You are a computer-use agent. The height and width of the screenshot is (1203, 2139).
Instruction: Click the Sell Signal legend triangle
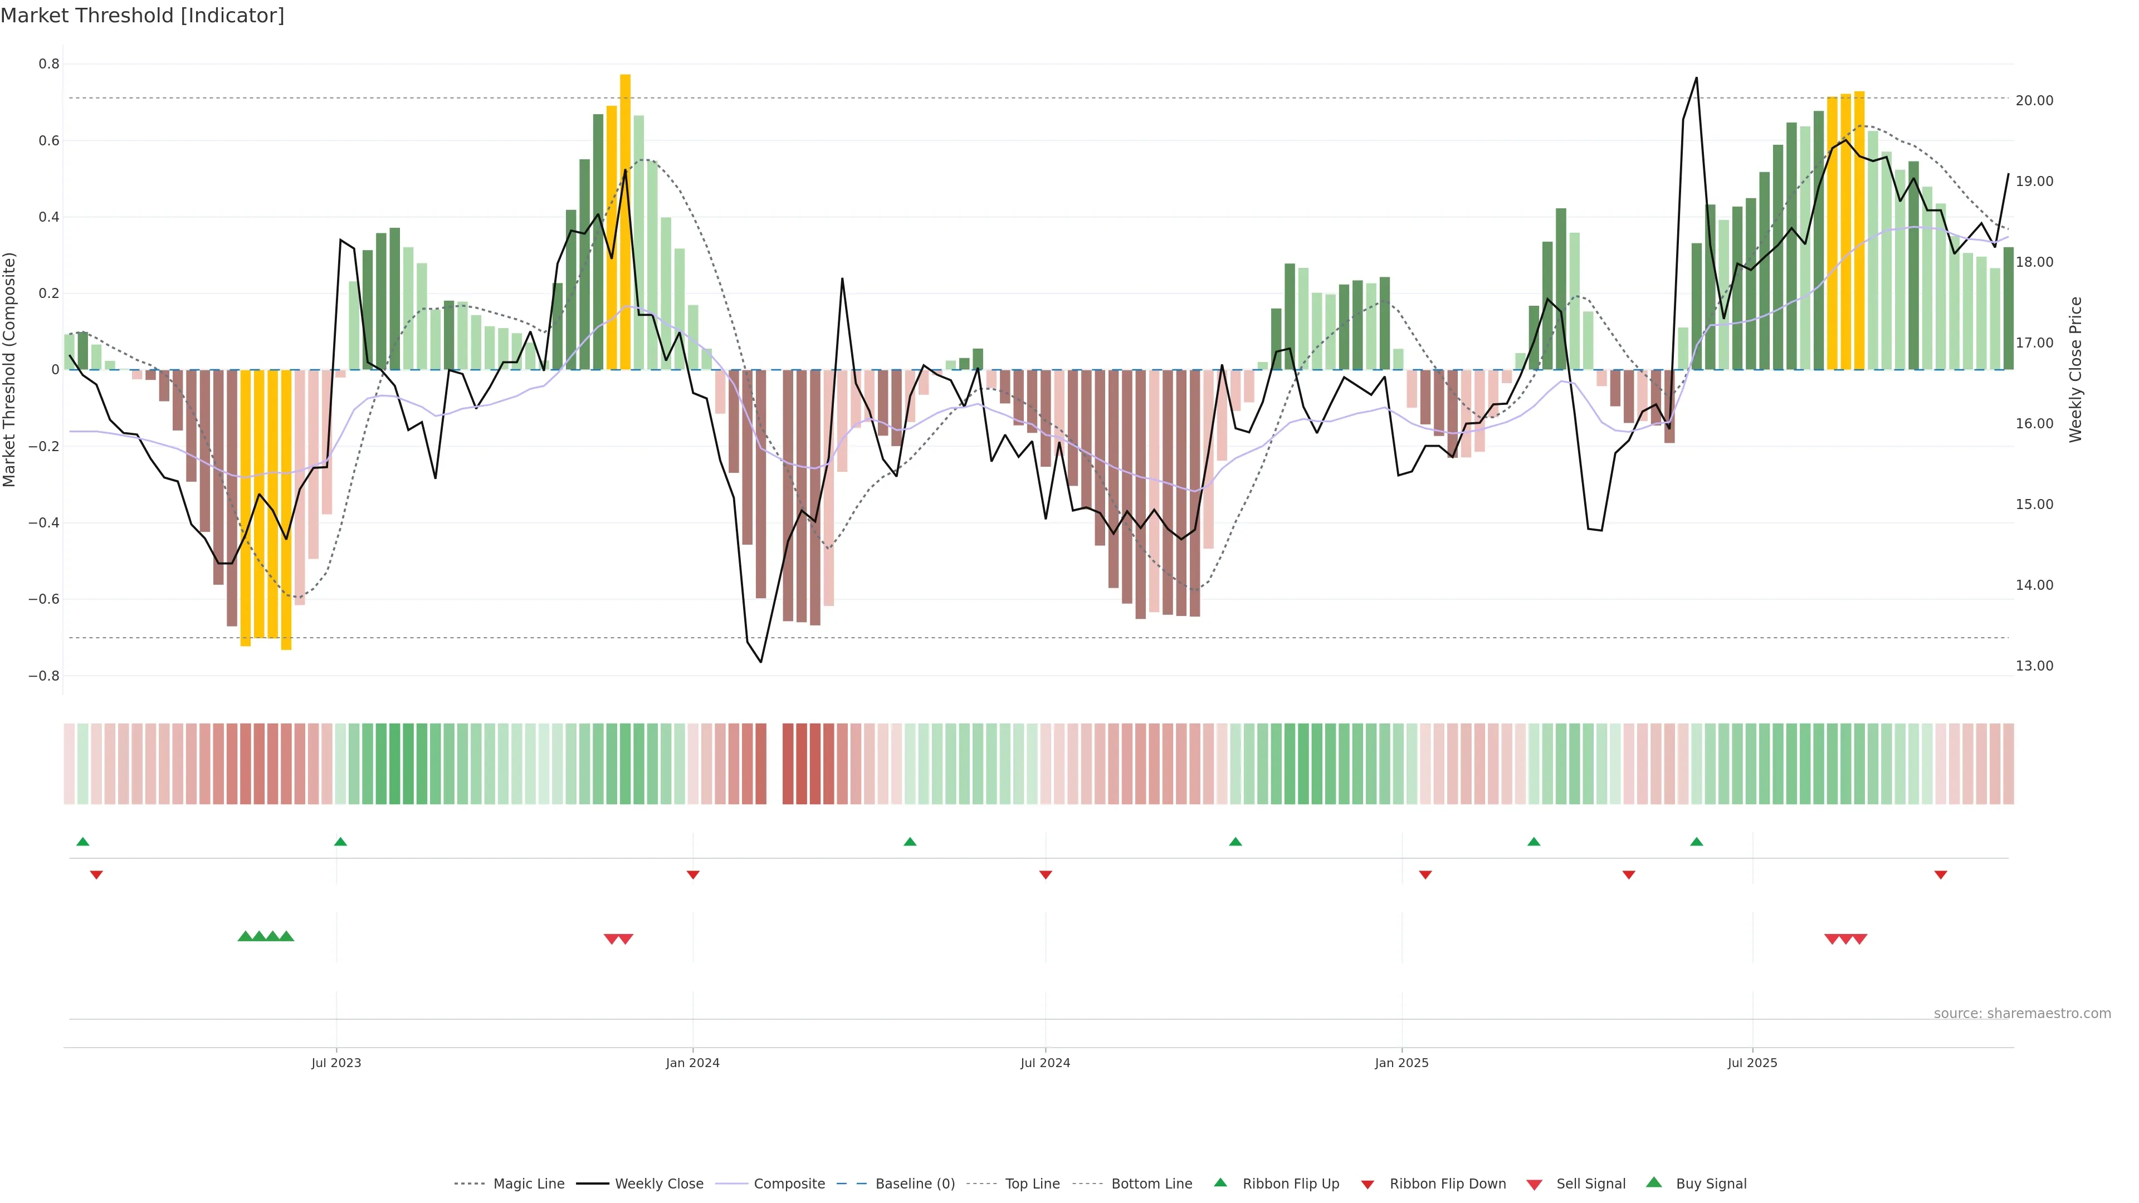(1534, 1185)
